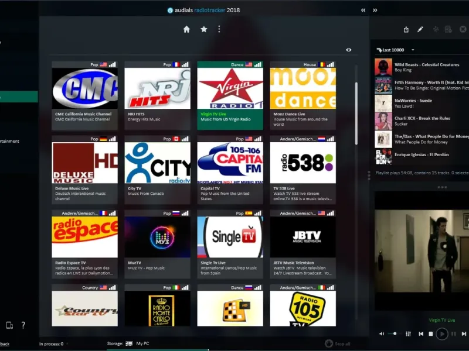Open the help question mark icon
The image size is (469, 351).
click(x=23, y=325)
